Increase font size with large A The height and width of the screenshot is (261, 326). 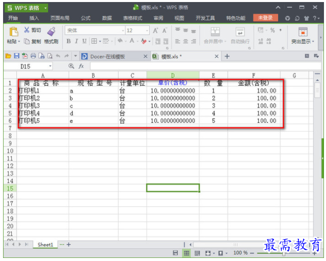point(155,31)
